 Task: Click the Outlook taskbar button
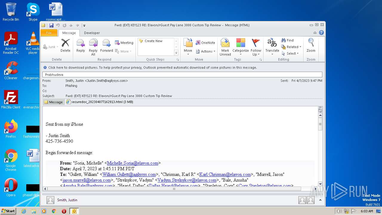(74, 211)
